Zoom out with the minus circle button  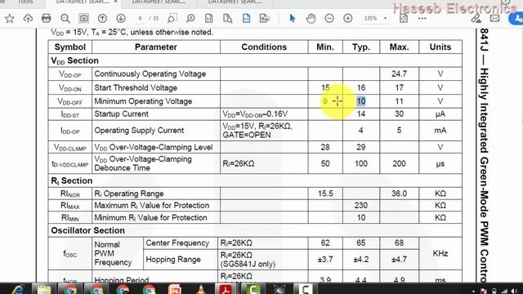click(329, 18)
